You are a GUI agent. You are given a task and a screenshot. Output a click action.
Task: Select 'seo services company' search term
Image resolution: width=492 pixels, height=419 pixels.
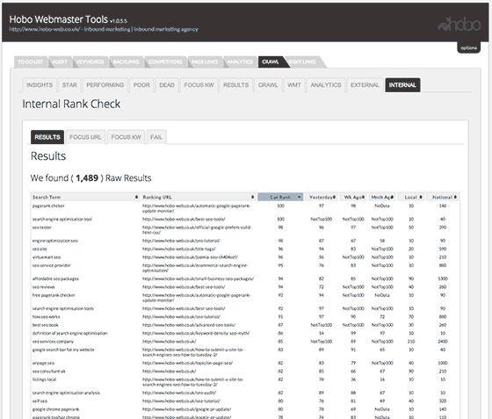[53, 341]
